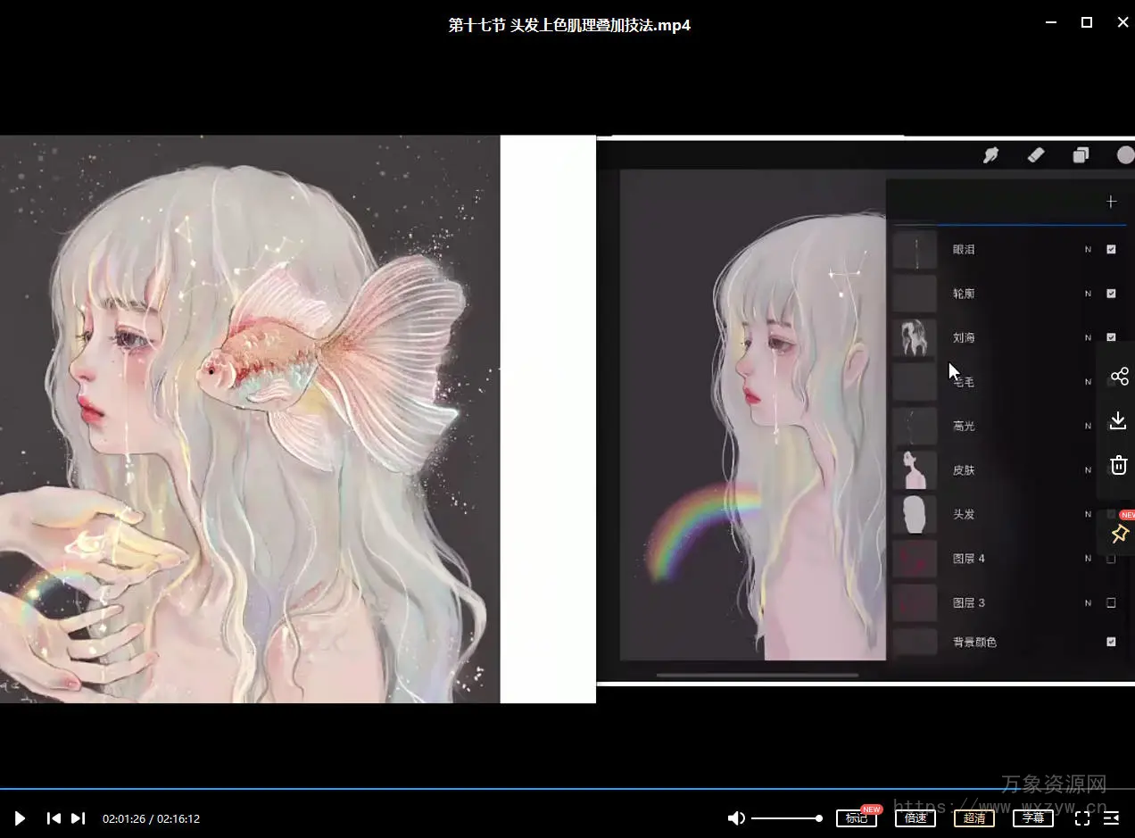Image resolution: width=1135 pixels, height=838 pixels.
Task: Click the 标记 mark button
Action: (x=856, y=818)
